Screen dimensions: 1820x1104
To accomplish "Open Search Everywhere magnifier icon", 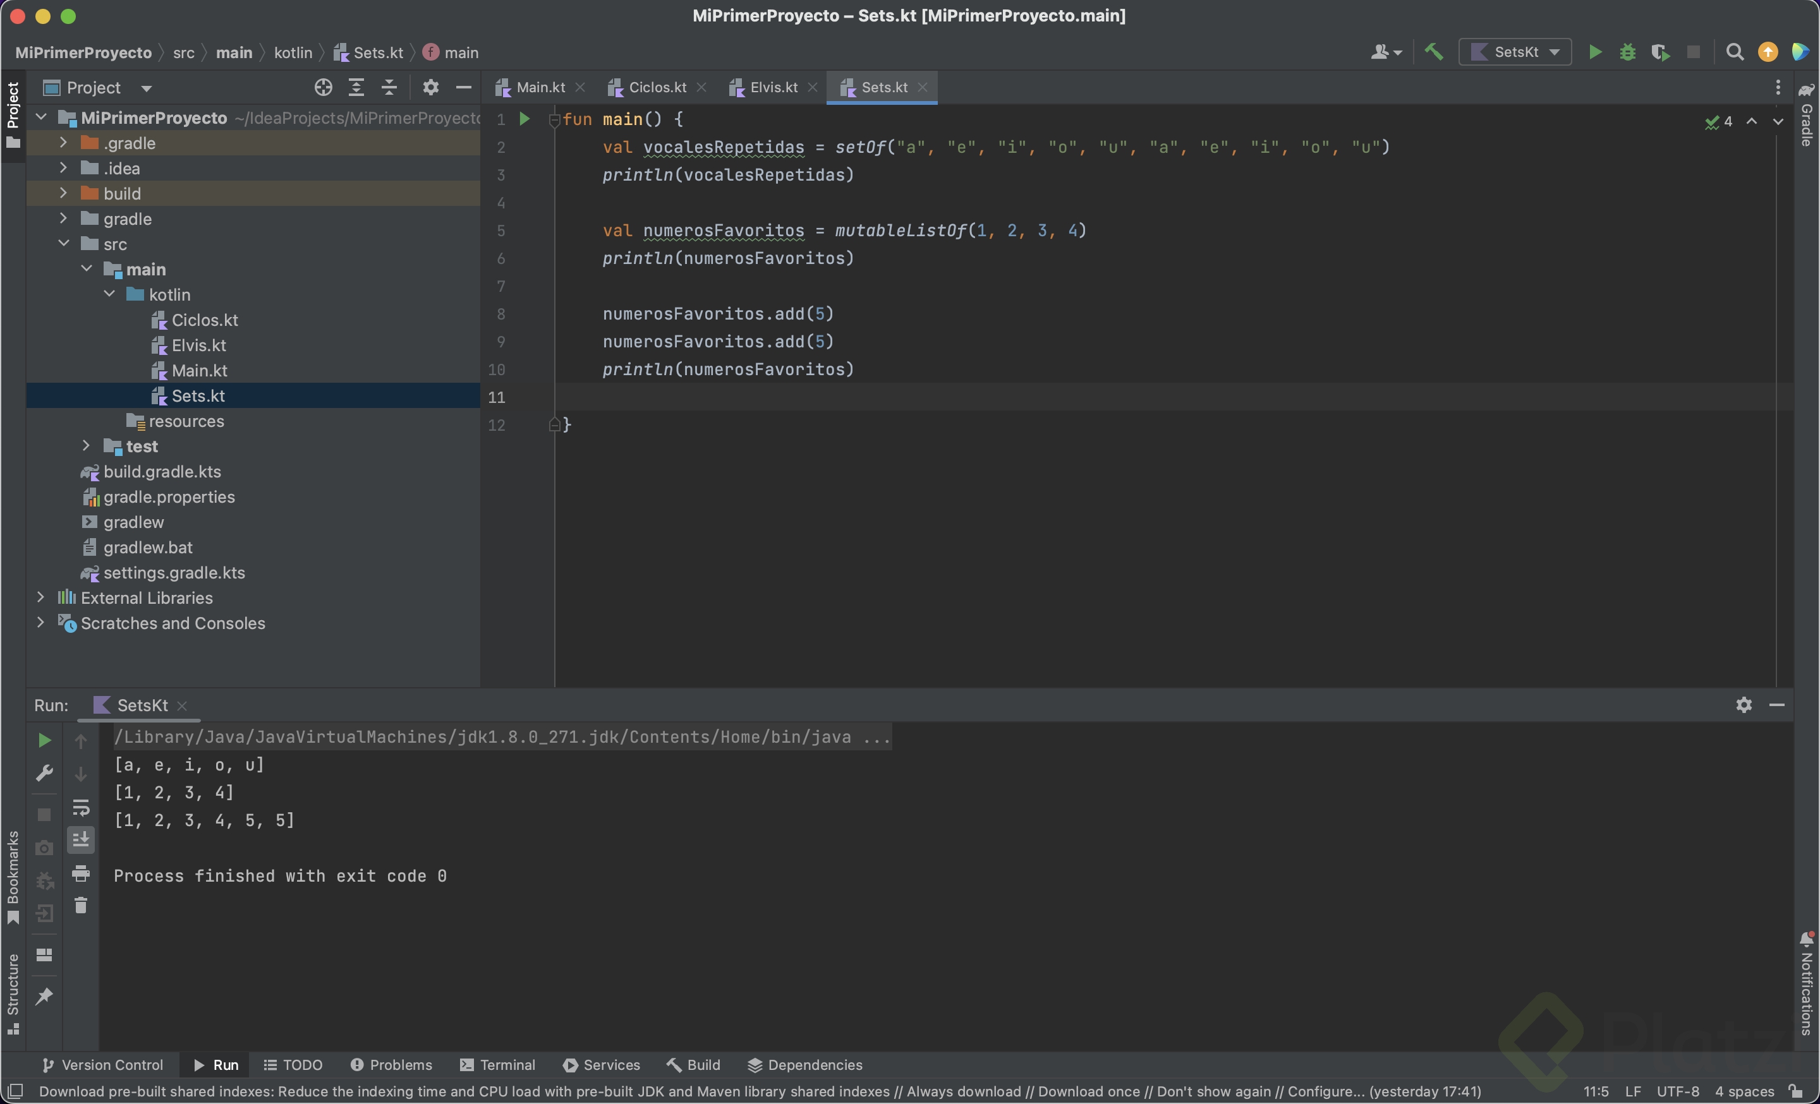I will 1734,52.
